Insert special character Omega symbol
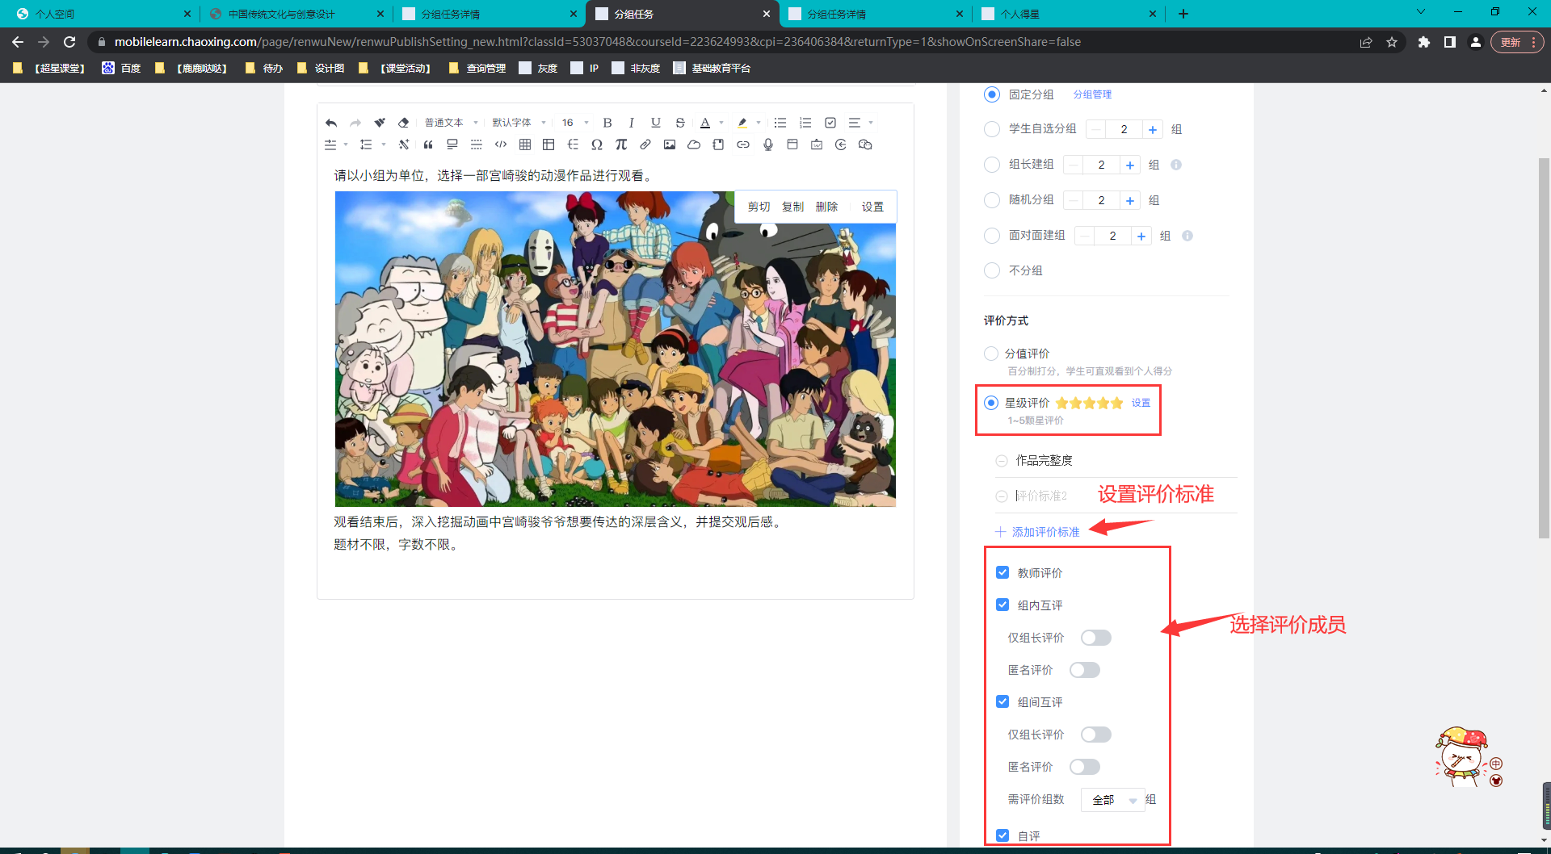Image resolution: width=1551 pixels, height=854 pixels. click(x=597, y=144)
